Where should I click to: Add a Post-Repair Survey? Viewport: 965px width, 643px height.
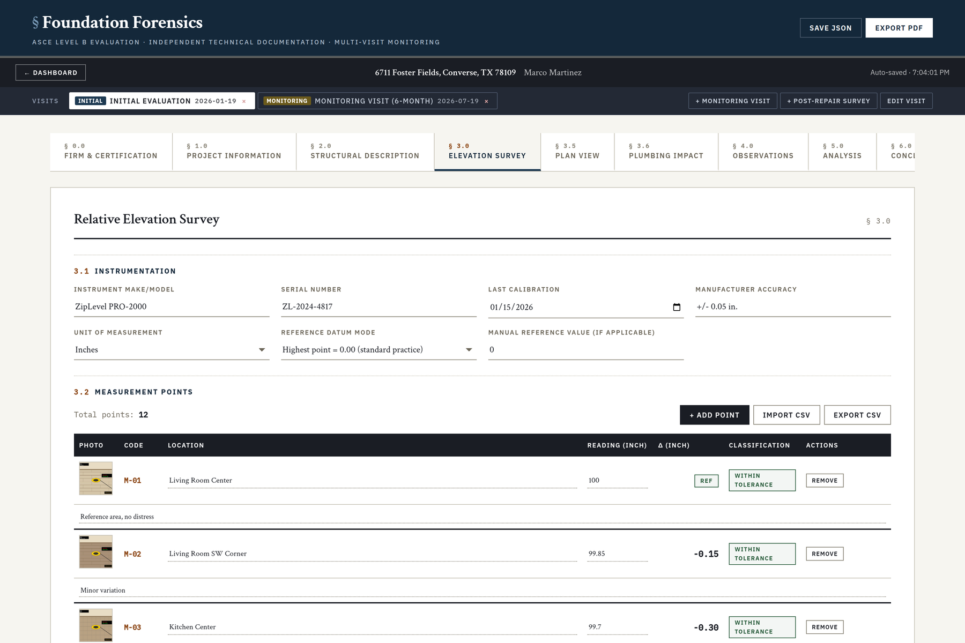pyautogui.click(x=828, y=101)
